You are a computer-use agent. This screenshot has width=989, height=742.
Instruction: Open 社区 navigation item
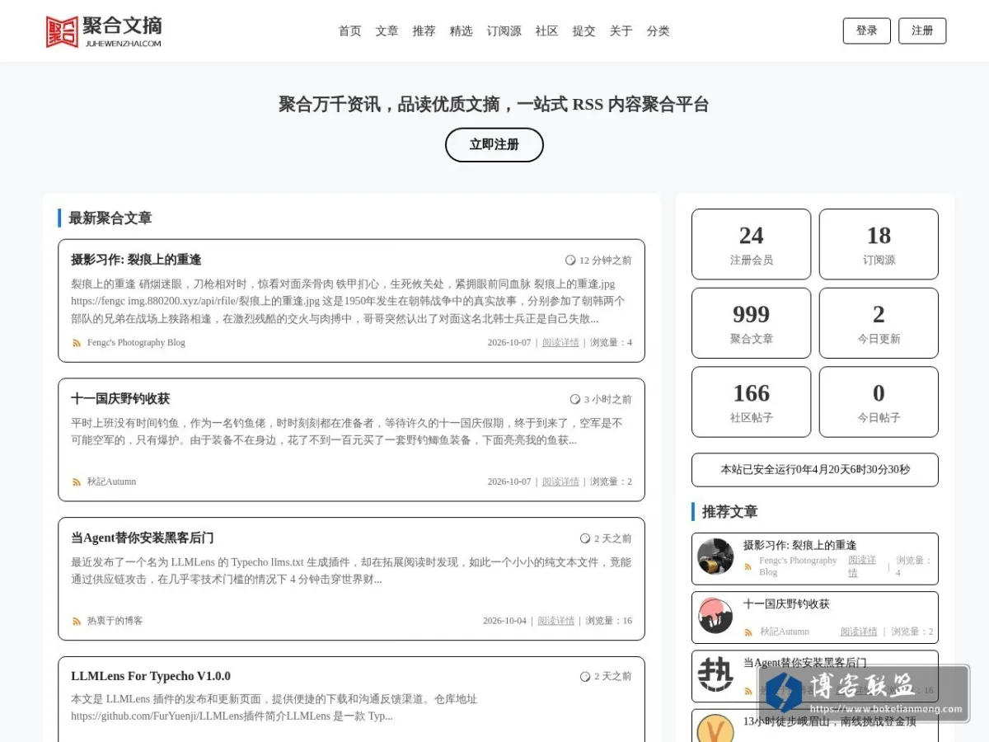click(546, 31)
